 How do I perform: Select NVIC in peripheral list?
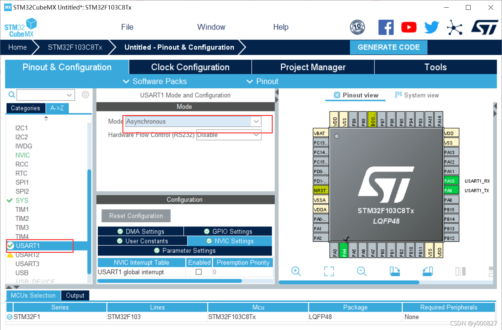23,155
